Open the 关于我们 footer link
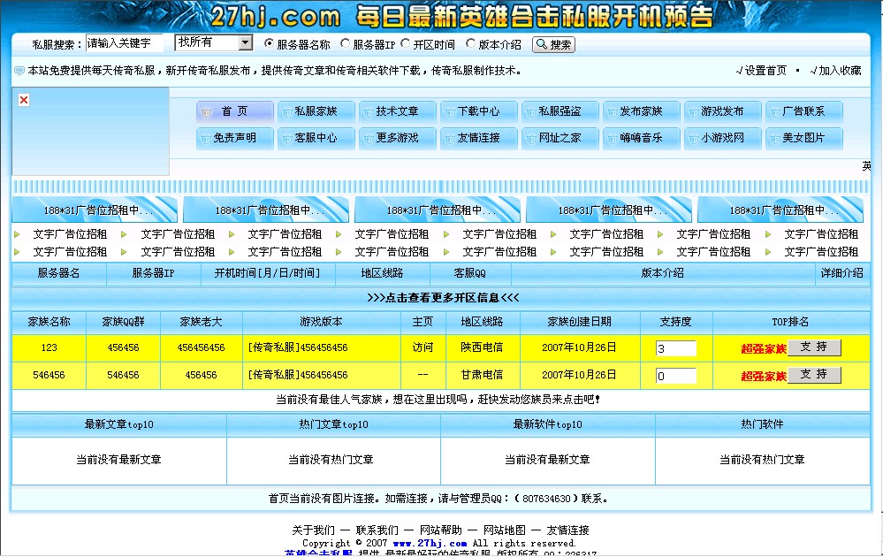The width and height of the screenshot is (883, 557). click(315, 530)
